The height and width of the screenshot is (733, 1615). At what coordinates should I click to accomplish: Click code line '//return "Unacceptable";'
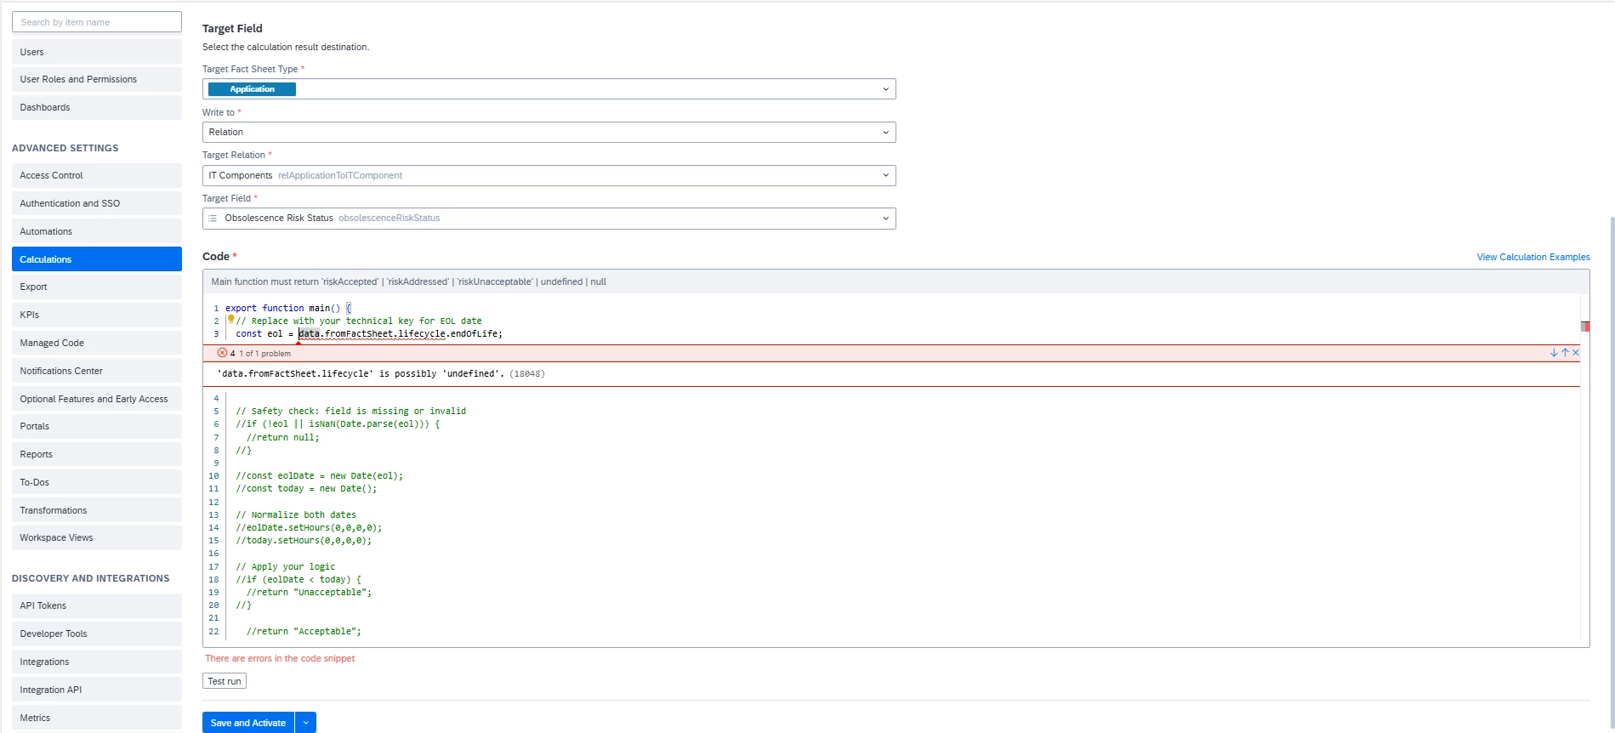click(x=309, y=593)
